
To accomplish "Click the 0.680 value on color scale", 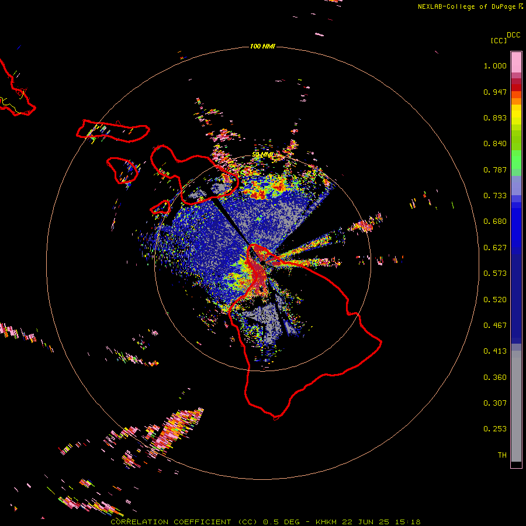I will coord(495,222).
